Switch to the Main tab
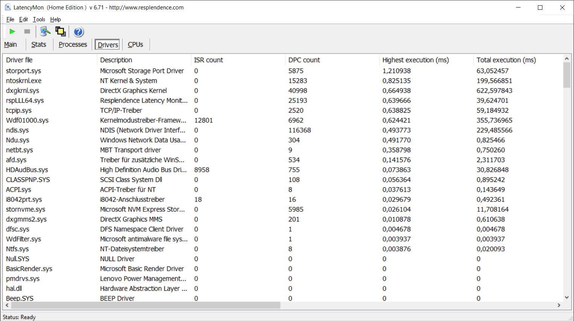This screenshot has height=321, width=574. click(x=11, y=44)
